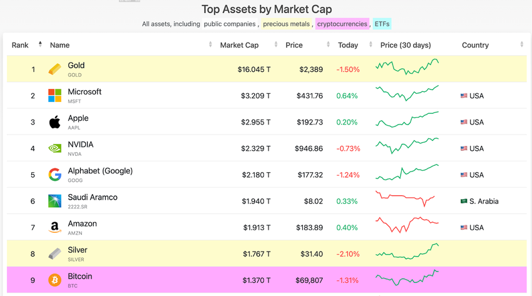Click the Microsoft logo icon
532x296 pixels.
click(x=55, y=95)
